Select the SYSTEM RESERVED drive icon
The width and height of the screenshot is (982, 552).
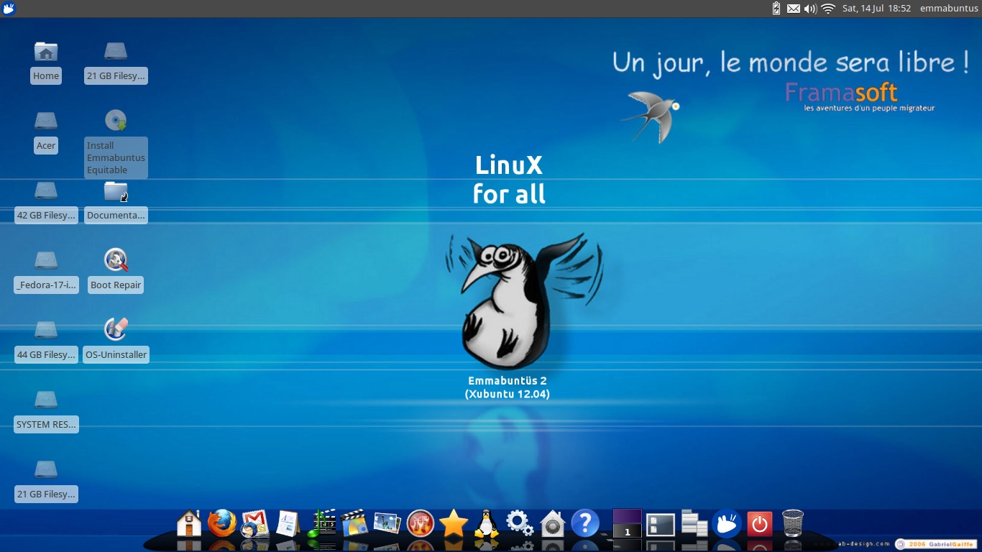click(45, 400)
